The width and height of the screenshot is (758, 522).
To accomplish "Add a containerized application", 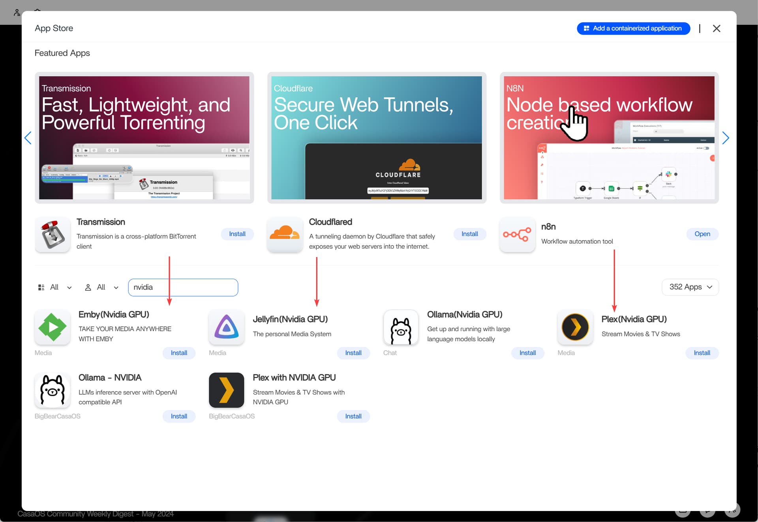I will (633, 28).
